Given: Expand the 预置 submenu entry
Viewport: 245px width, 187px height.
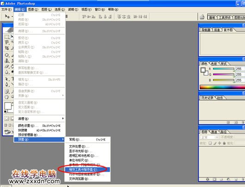Looking at the screenshot, I should coord(39,139).
